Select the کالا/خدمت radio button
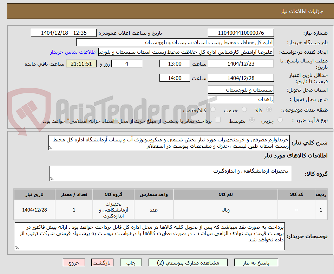This screenshot has width=334, height=274. tap(213, 109)
